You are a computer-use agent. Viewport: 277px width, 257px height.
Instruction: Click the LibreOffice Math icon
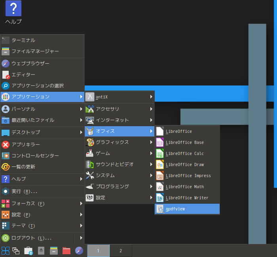(x=160, y=187)
